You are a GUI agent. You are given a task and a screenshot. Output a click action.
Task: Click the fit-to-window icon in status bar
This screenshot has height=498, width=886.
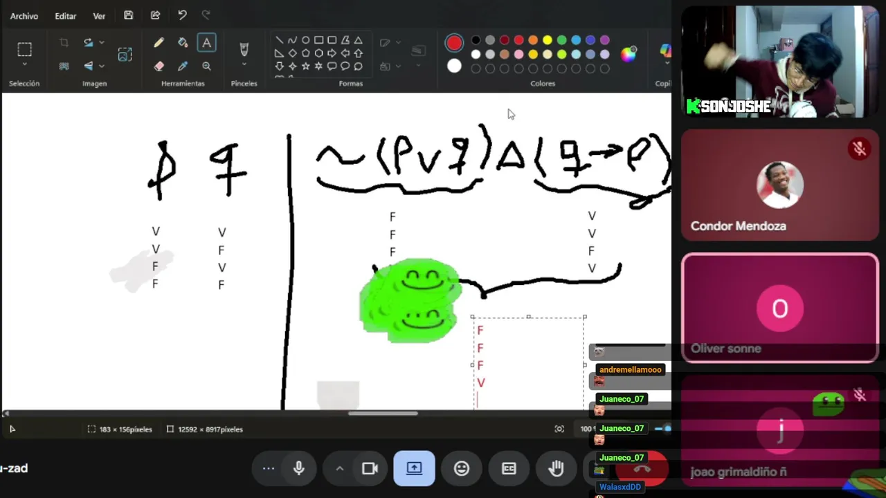point(559,429)
